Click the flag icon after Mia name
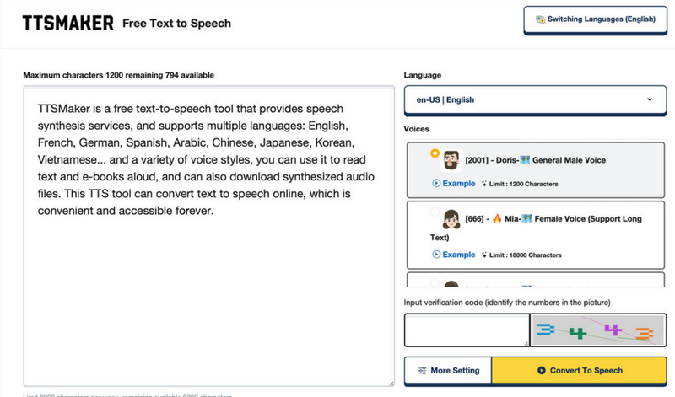675x397 pixels. point(526,219)
